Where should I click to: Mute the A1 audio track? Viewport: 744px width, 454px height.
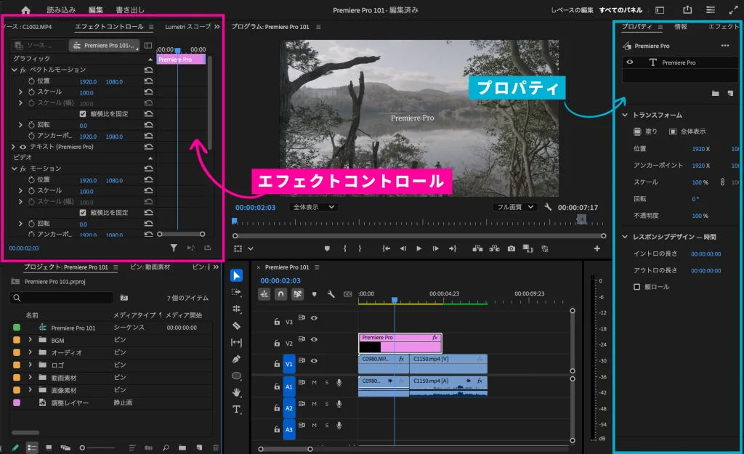click(x=315, y=383)
